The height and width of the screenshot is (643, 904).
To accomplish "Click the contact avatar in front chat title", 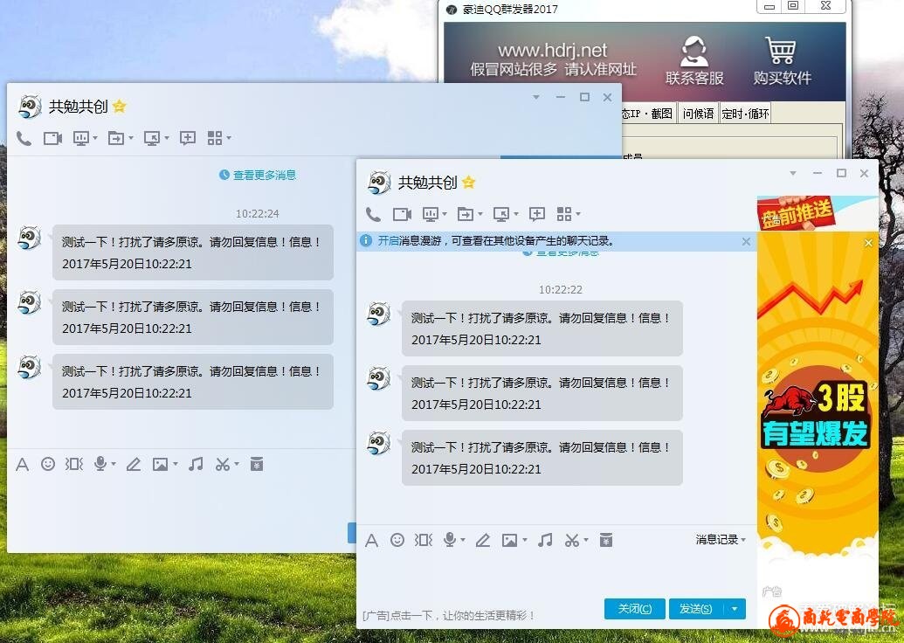I will point(379,183).
